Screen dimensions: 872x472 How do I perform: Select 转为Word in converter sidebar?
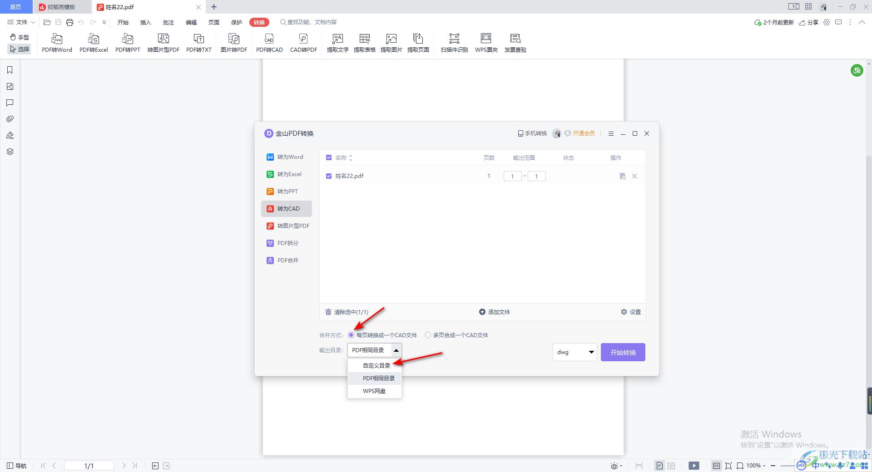287,157
